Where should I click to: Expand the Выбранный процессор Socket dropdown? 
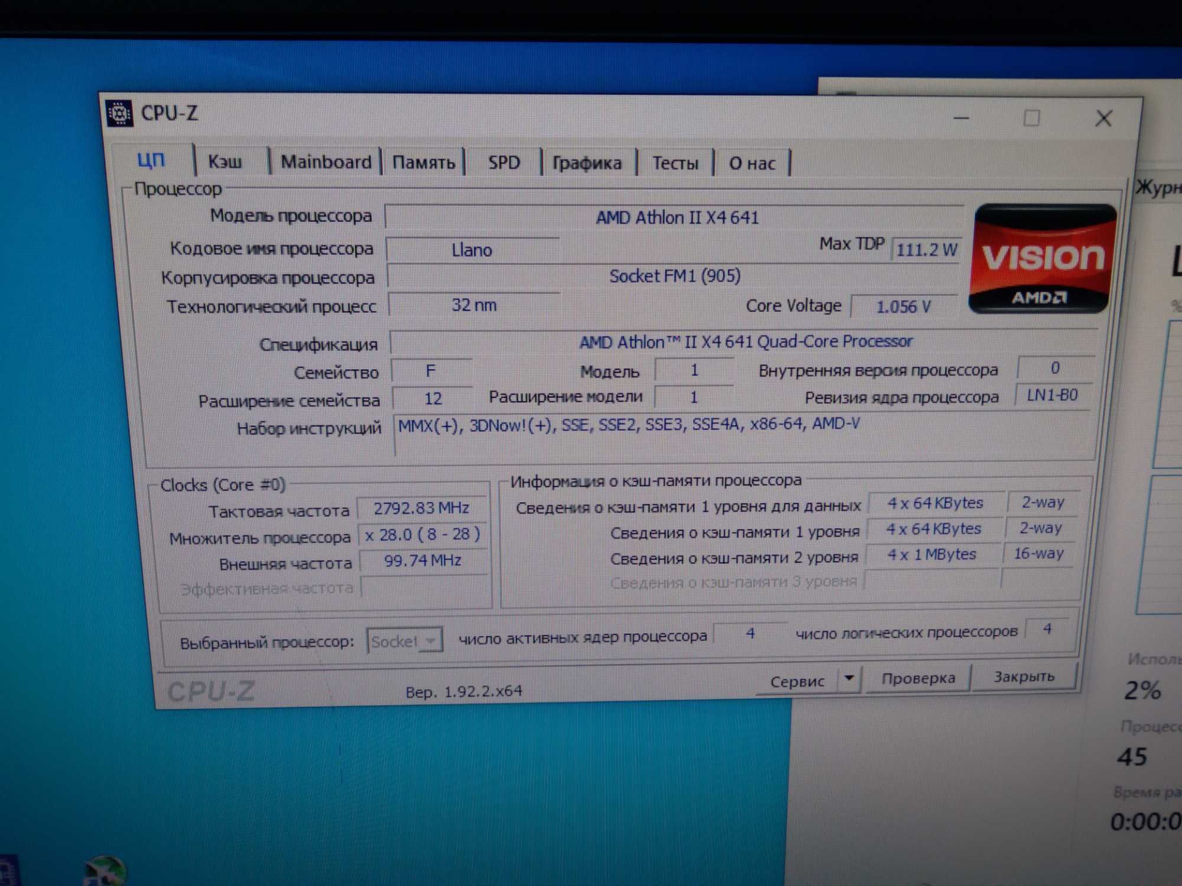click(404, 641)
